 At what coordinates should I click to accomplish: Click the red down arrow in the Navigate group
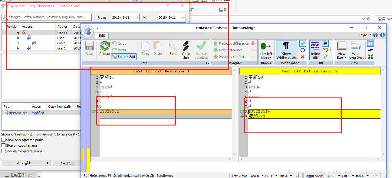click(253, 43)
